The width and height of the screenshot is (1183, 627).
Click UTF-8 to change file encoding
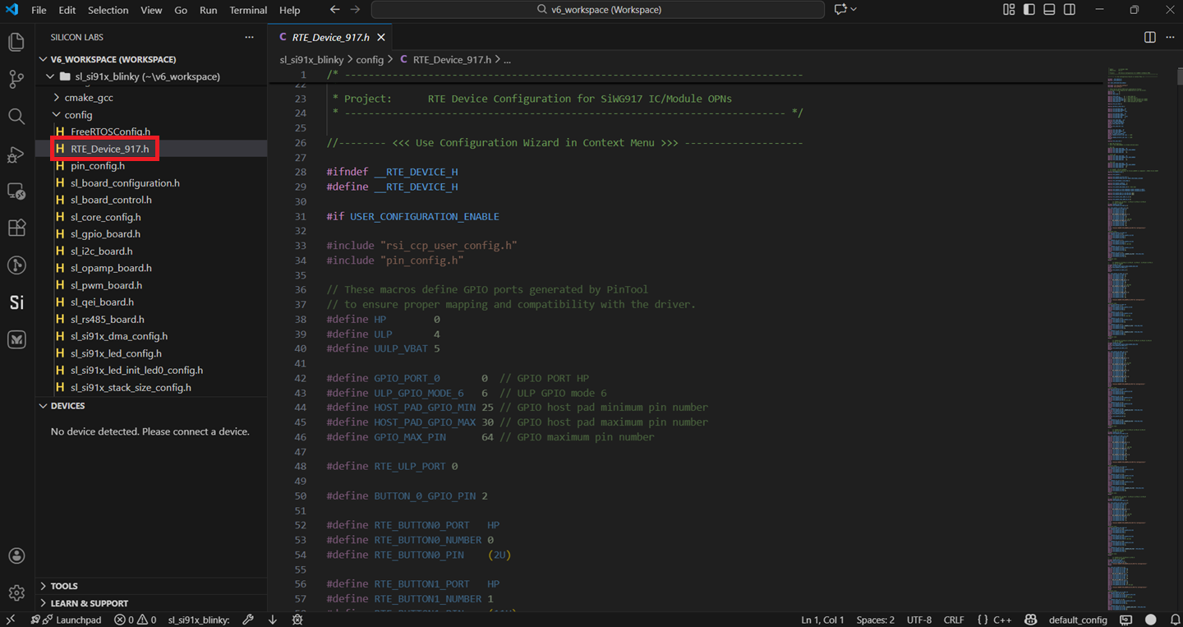click(918, 619)
